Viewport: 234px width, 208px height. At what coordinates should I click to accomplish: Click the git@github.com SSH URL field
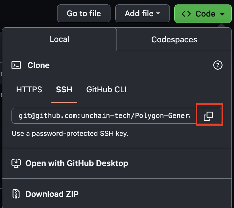click(x=104, y=116)
